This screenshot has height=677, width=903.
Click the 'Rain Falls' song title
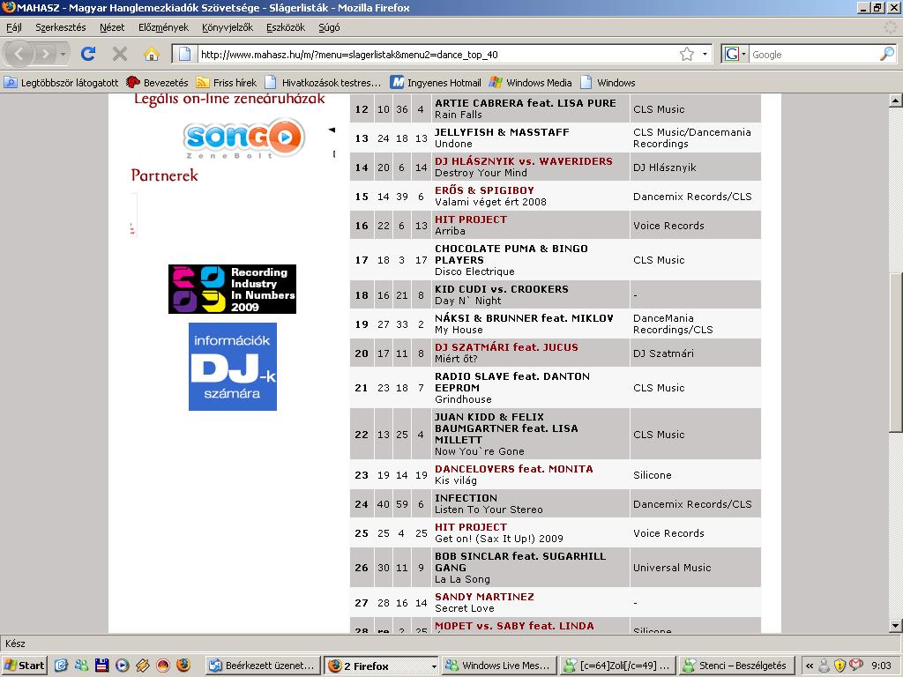click(x=459, y=115)
